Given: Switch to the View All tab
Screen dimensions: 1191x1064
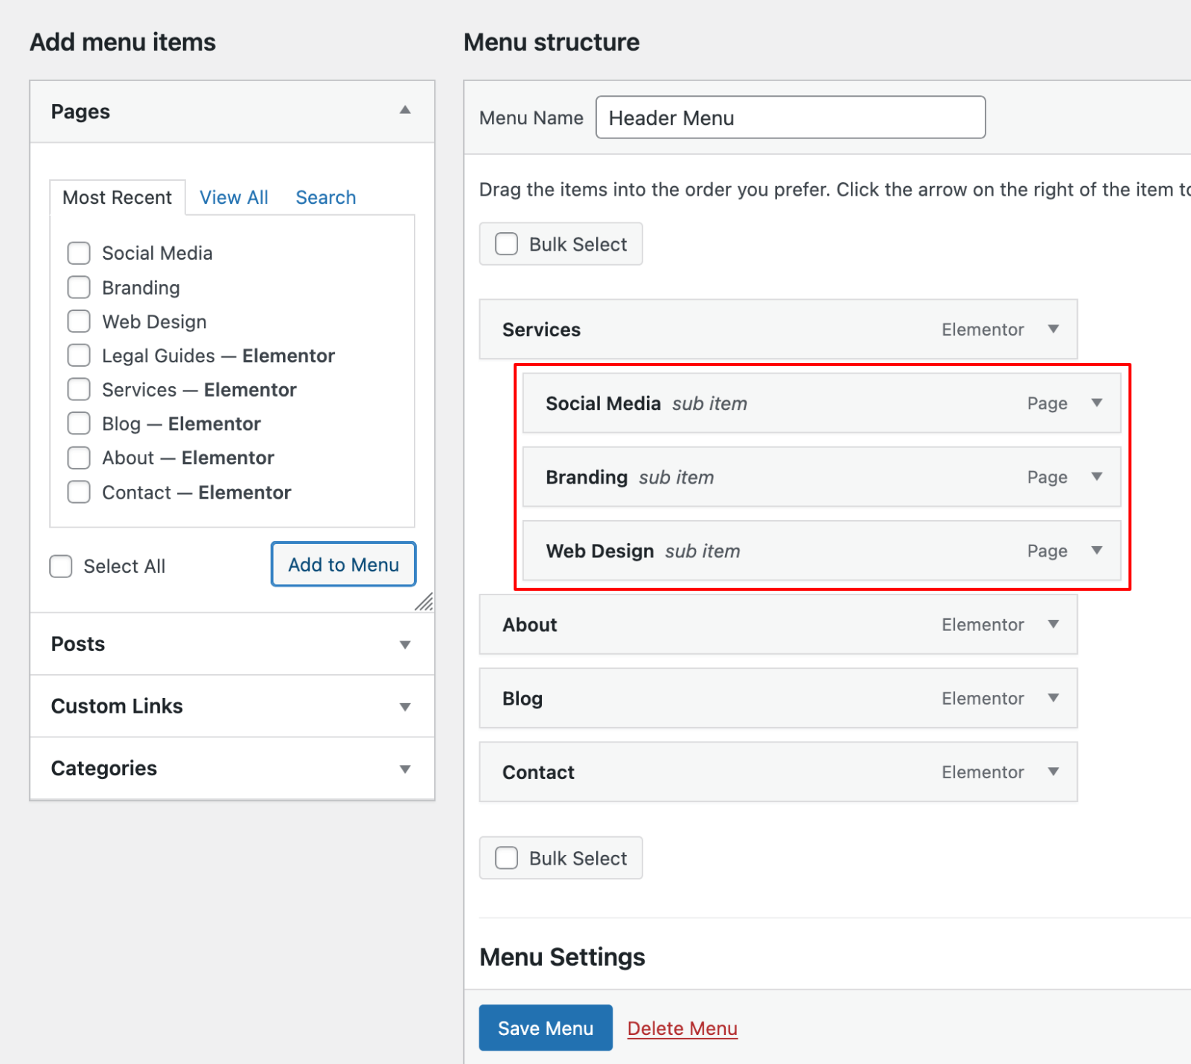Looking at the screenshot, I should pos(234,197).
